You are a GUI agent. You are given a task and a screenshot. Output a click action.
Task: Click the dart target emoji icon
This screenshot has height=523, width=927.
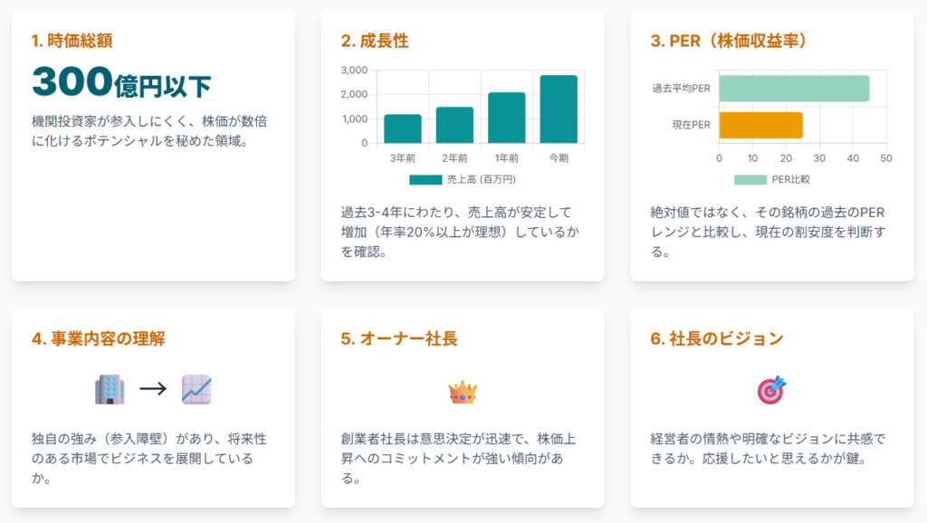[x=772, y=390]
